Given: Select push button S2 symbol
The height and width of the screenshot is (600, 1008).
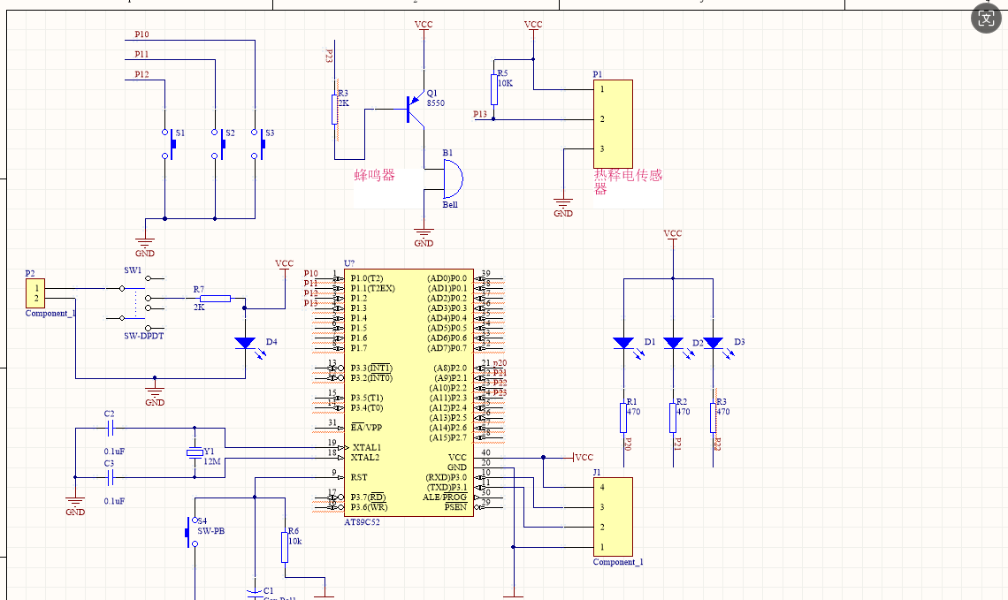Looking at the screenshot, I should click(218, 144).
